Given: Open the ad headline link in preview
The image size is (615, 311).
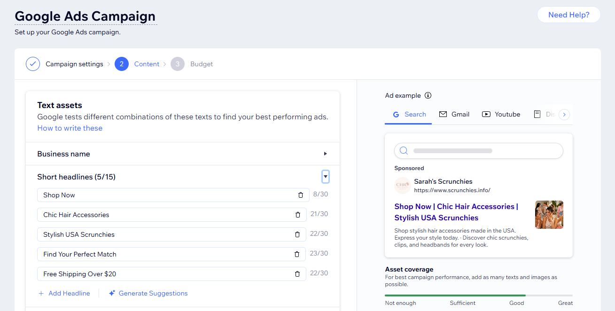Looking at the screenshot, I should tap(456, 212).
